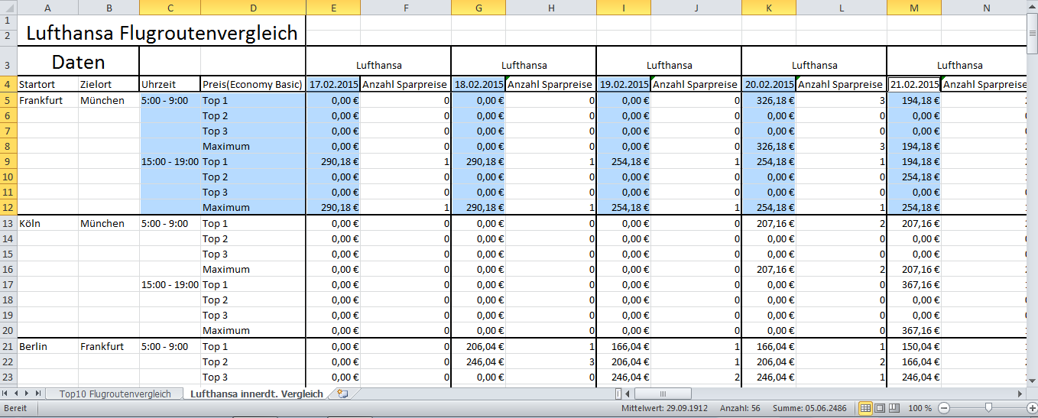The height and width of the screenshot is (418, 1038).
Task: Select row 21 header
Action: (8, 346)
